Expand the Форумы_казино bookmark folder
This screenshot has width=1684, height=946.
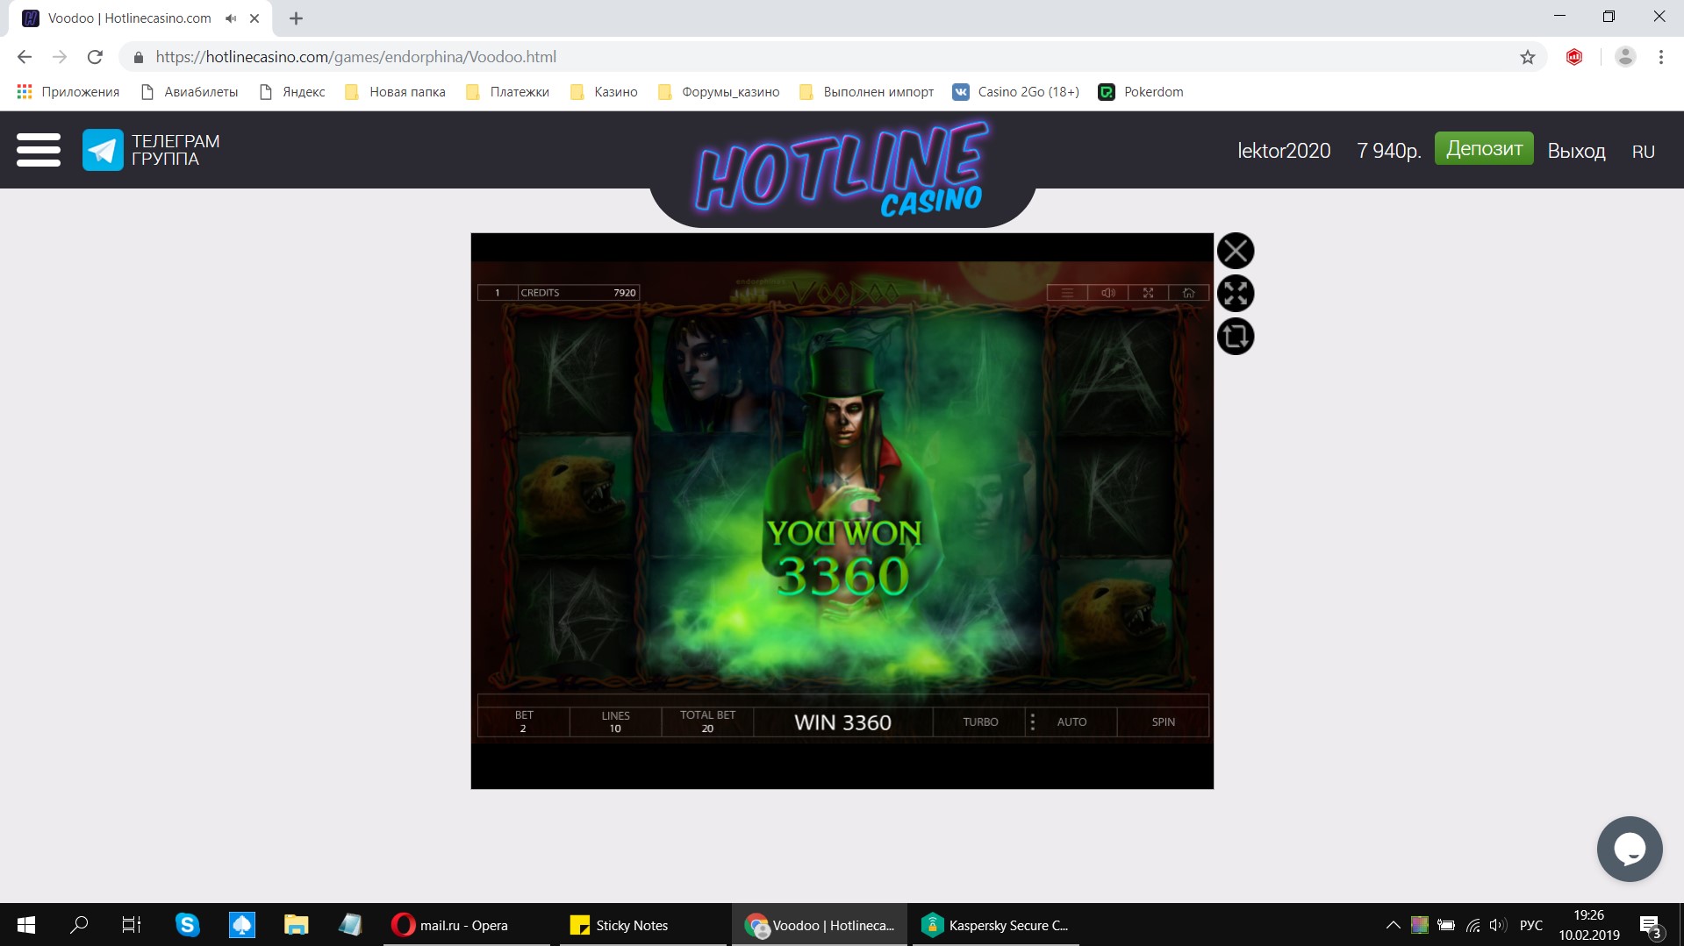tap(719, 92)
